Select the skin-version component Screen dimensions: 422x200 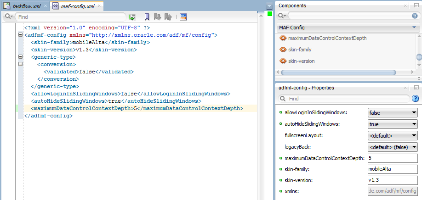click(301, 61)
